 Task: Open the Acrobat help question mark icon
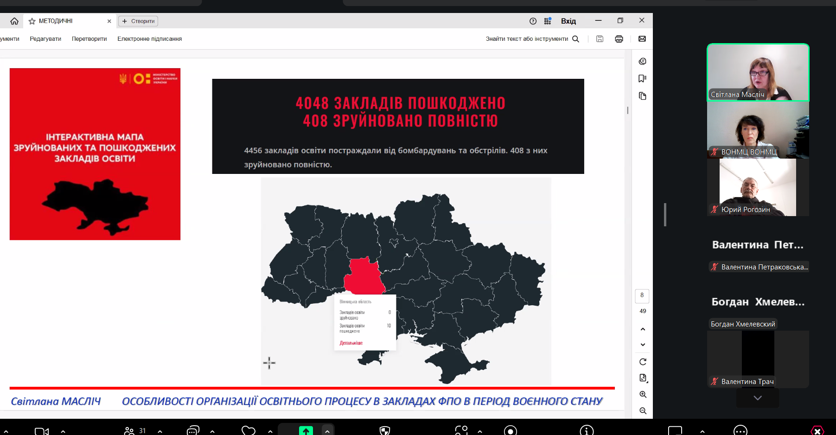(533, 21)
